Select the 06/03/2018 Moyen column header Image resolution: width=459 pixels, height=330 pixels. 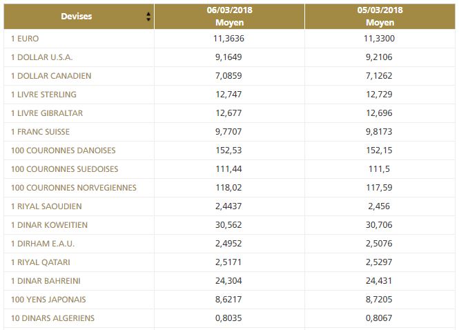(x=229, y=17)
